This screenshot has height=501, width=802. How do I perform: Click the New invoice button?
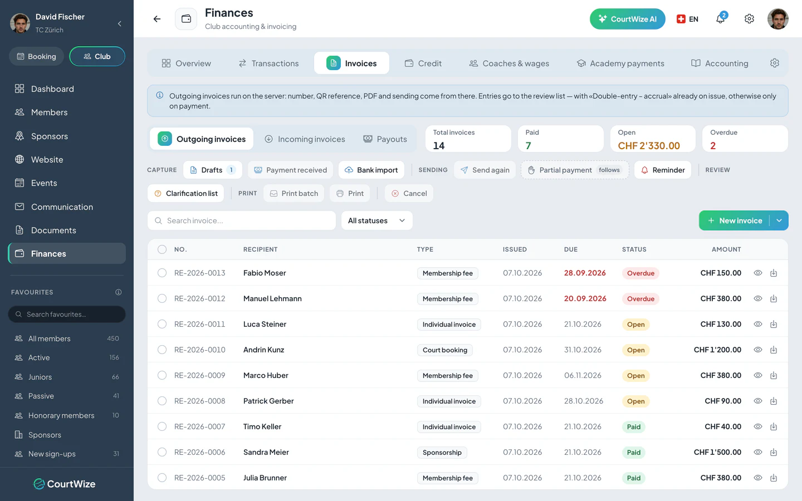(734, 220)
